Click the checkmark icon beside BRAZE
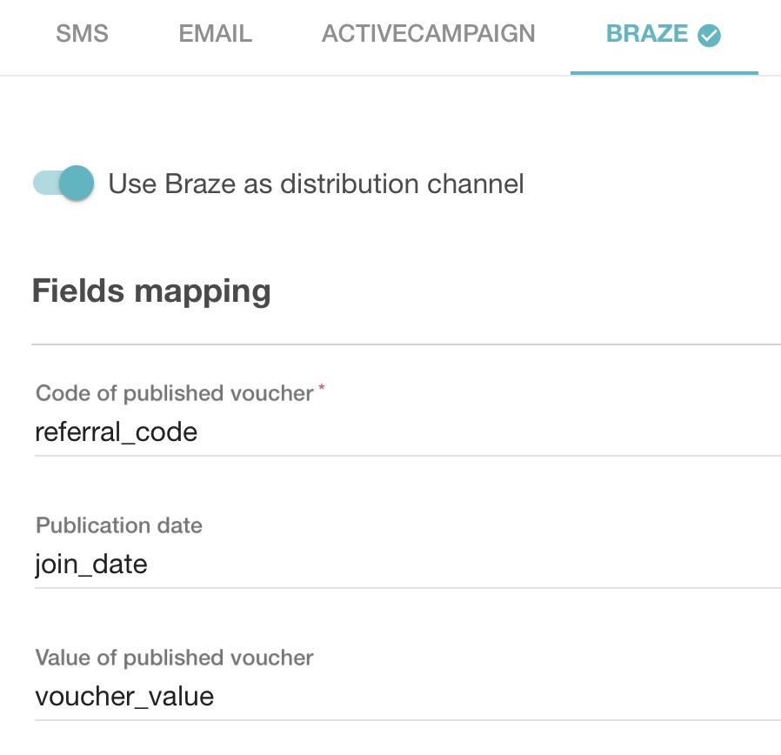Viewport: 781px width, 755px height. tap(710, 36)
